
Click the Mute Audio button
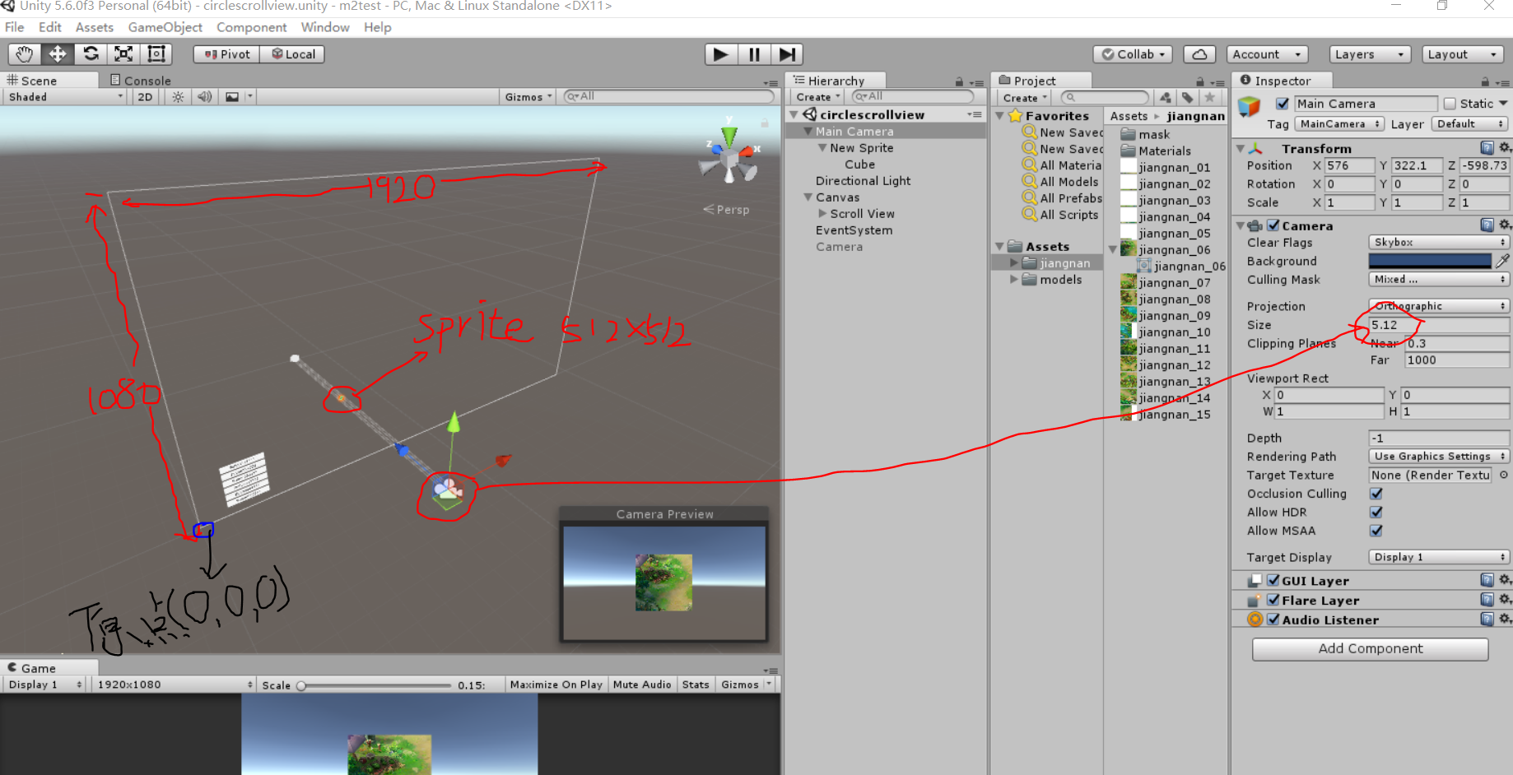tap(642, 685)
